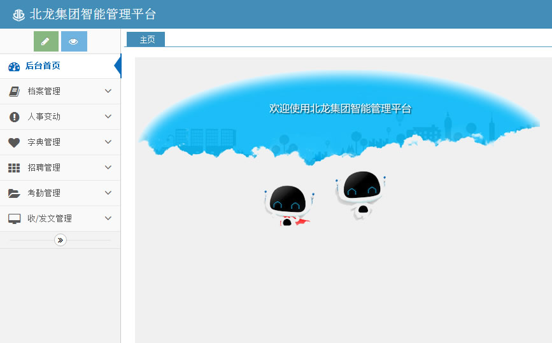This screenshot has height=343, width=552.
Task: Expand the 字典管理 chevron arrow
Action: pos(108,142)
